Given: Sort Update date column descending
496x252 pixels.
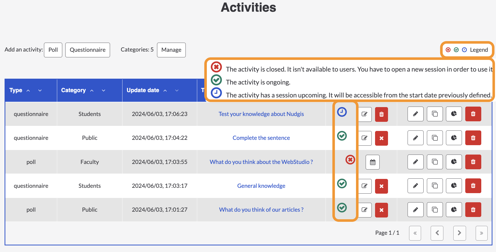Looking at the screenshot, I should tap(177, 91).
